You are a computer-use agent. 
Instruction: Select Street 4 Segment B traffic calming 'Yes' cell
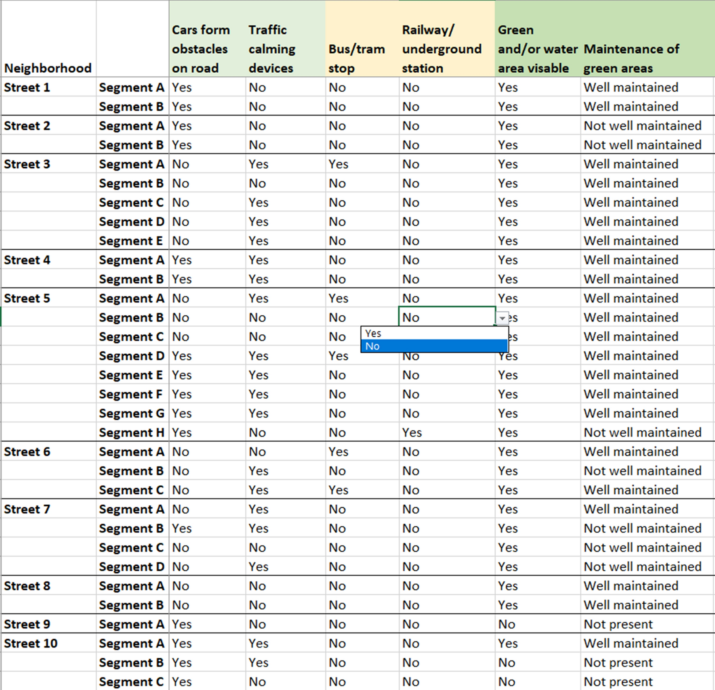pyautogui.click(x=285, y=279)
